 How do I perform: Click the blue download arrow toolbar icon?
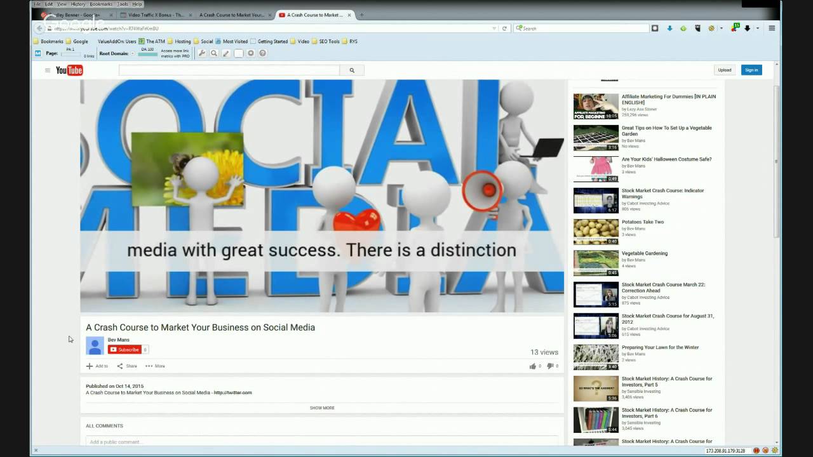669,29
